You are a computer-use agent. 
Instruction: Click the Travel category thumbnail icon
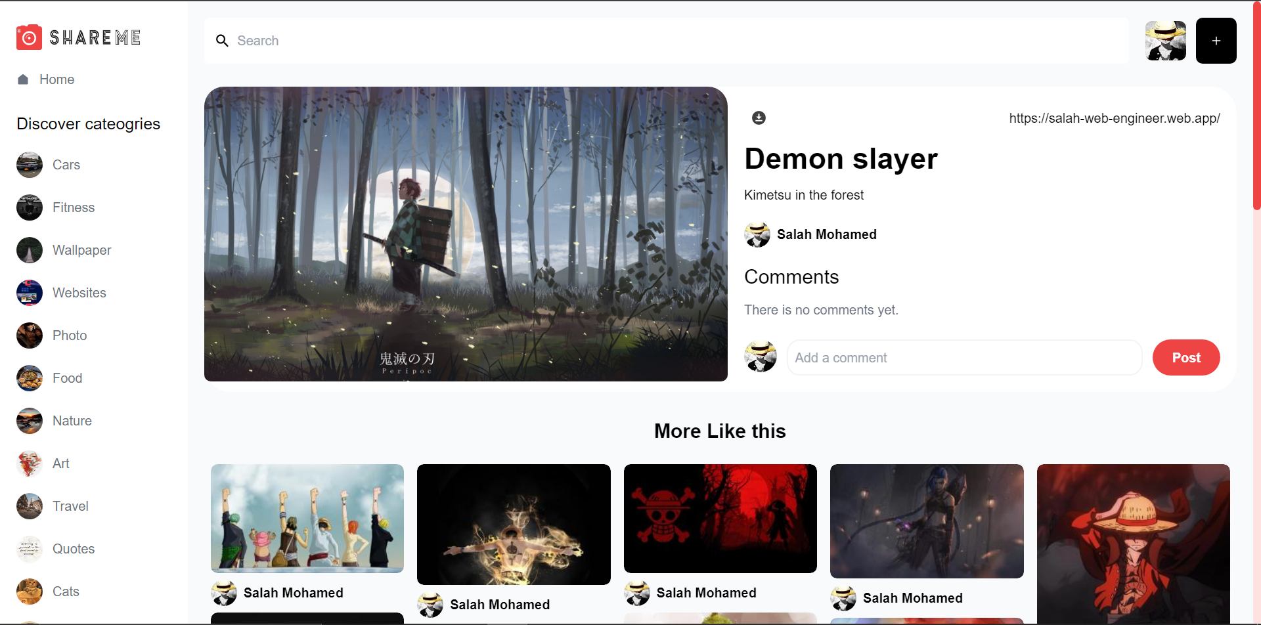coord(30,506)
